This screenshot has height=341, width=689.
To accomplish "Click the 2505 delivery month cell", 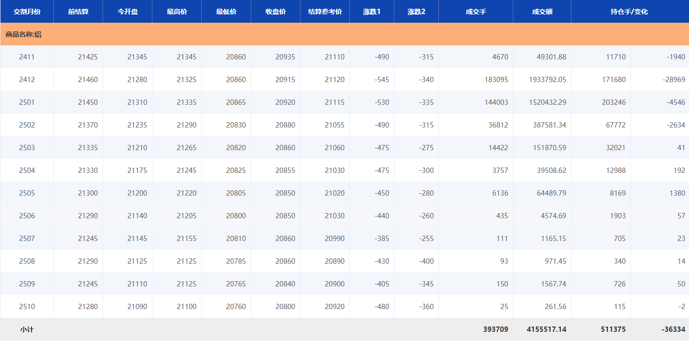I will point(27,193).
